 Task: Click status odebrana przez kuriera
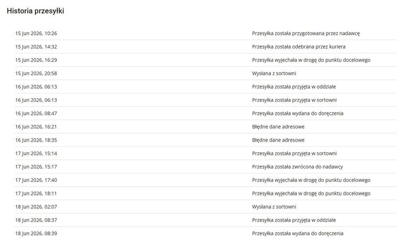pyautogui.click(x=298, y=47)
